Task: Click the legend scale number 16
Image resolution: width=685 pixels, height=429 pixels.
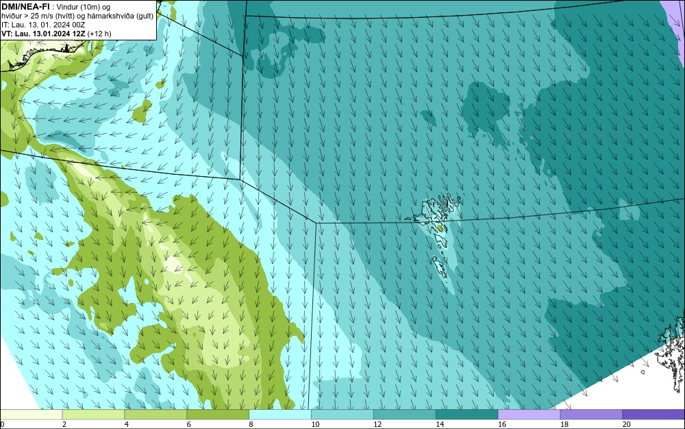Action: 502,424
